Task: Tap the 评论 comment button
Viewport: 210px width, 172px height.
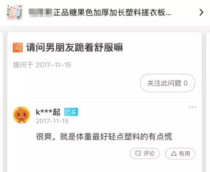Action: [144, 154]
